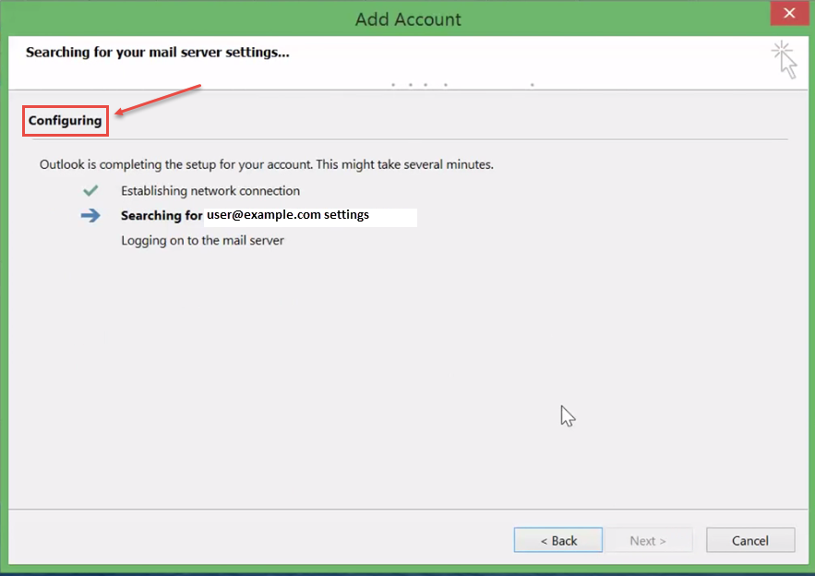The image size is (815, 576).
Task: Select the Logging on to the mail server line
Action: (x=201, y=240)
